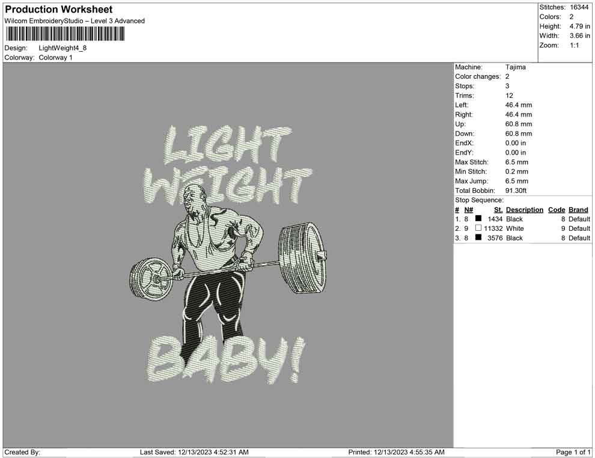Open the Description column header
Image resolution: width=595 pixels, height=458 pixels.
pyautogui.click(x=524, y=209)
